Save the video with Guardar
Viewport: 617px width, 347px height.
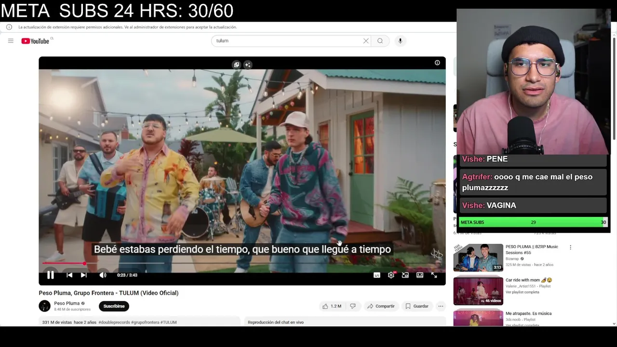(x=417, y=306)
